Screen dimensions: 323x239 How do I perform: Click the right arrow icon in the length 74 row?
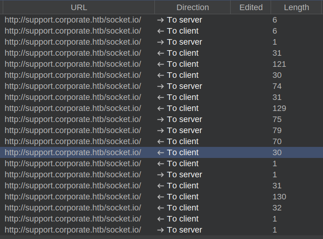coord(160,86)
